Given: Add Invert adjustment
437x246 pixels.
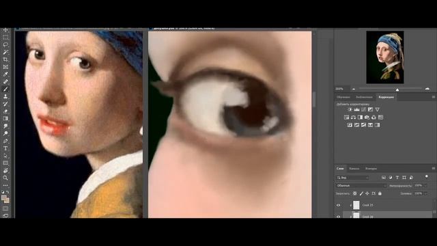Looking at the screenshot, I should (x=350, y=125).
